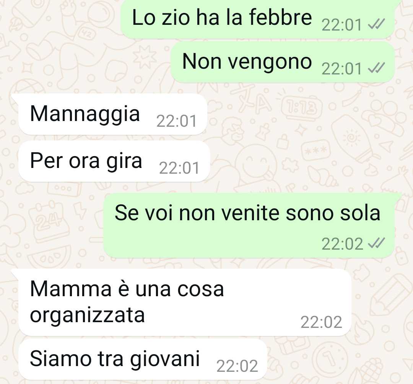Image resolution: width=413 pixels, height=384 pixels.
Task: Tap the 'Mamma è una cosa organizzata' message
Action: (x=185, y=302)
